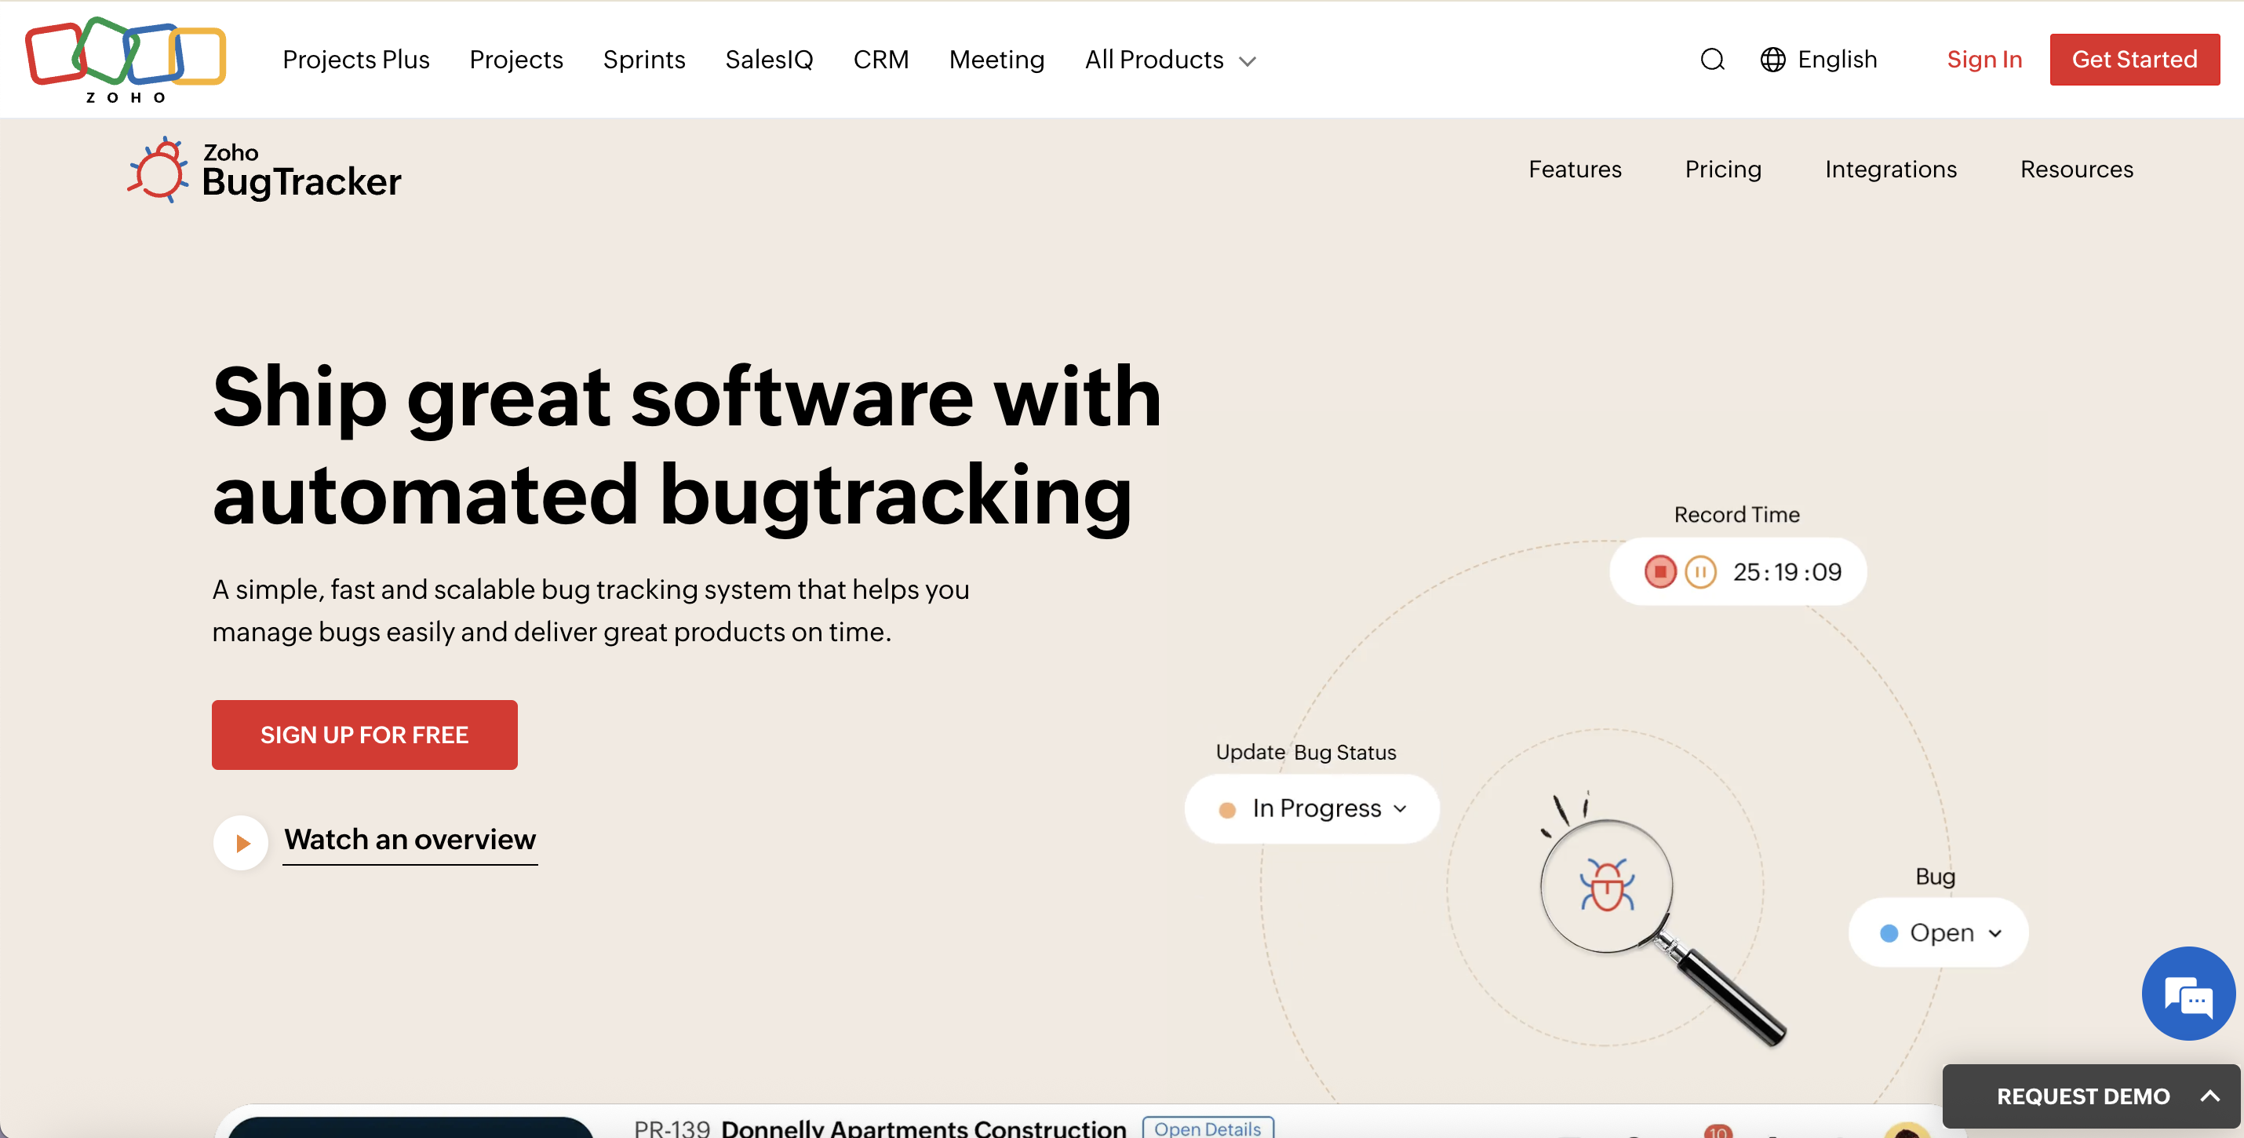This screenshot has width=2244, height=1138.
Task: Open the In Progress status dropdown
Action: coord(1312,808)
